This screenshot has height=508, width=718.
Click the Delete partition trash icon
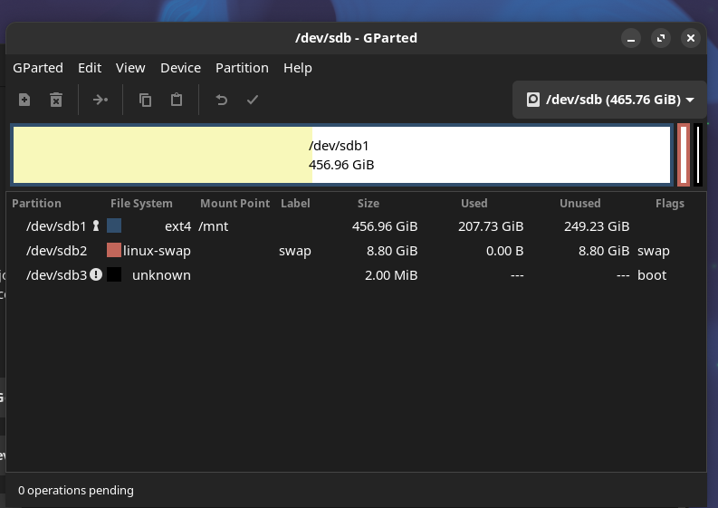click(56, 100)
